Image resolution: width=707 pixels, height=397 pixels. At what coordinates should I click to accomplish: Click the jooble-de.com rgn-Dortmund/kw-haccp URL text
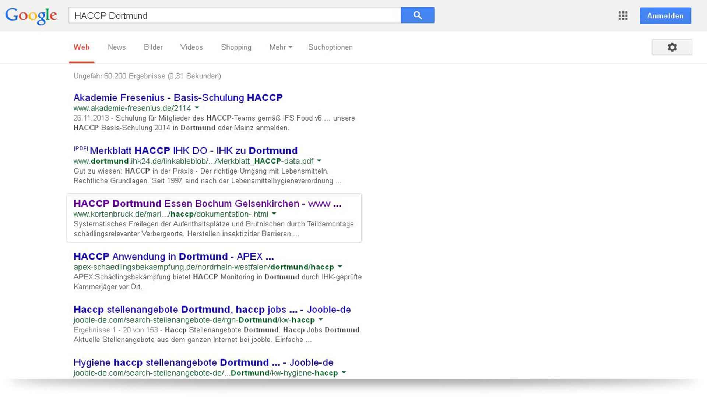(194, 320)
